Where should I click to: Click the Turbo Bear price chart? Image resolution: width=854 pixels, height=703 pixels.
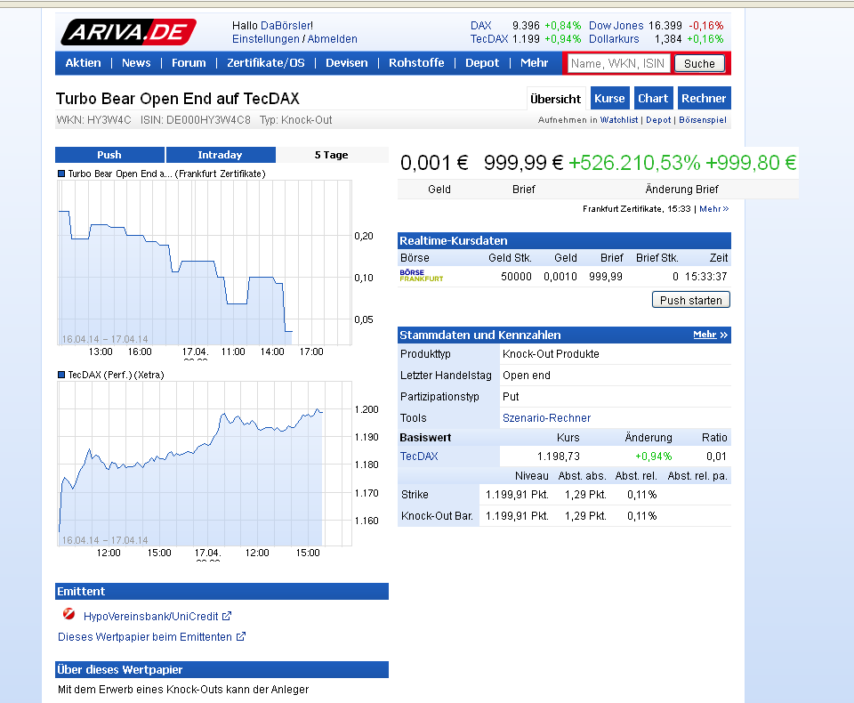[205, 263]
